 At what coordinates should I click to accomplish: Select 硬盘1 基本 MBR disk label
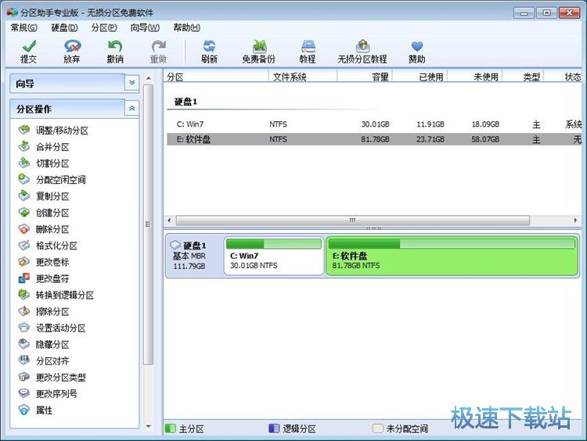(194, 256)
